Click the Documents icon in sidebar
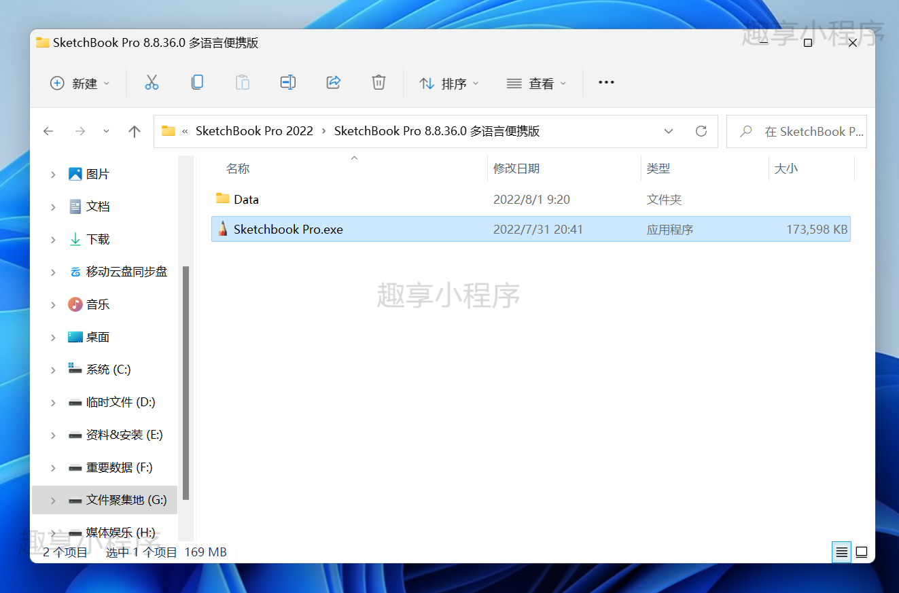This screenshot has width=899, height=593. pyautogui.click(x=75, y=206)
